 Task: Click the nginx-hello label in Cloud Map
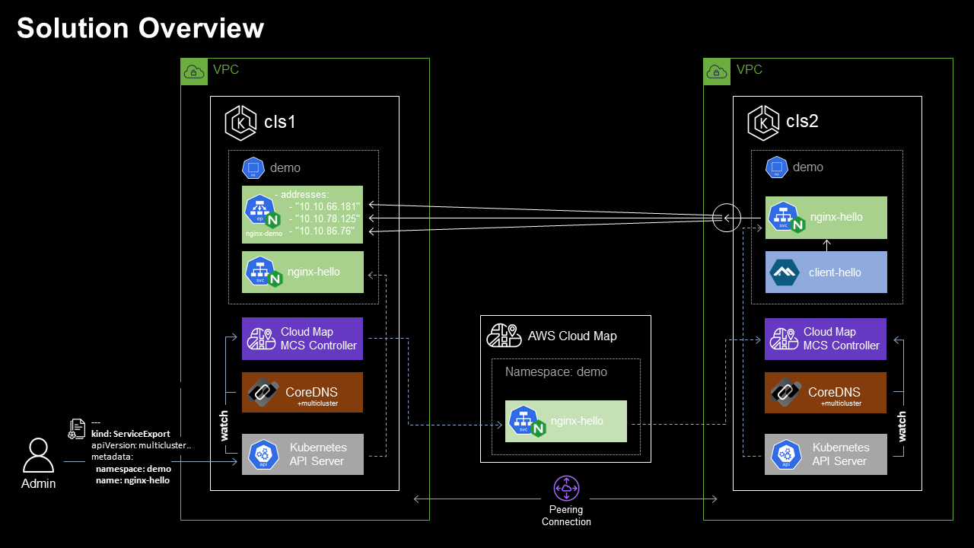(x=578, y=421)
